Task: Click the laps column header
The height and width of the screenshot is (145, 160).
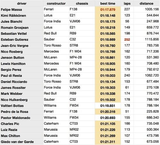Action: pos(127,4)
